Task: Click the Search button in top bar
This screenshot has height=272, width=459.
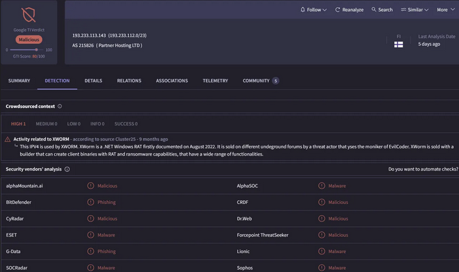Action: point(382,10)
